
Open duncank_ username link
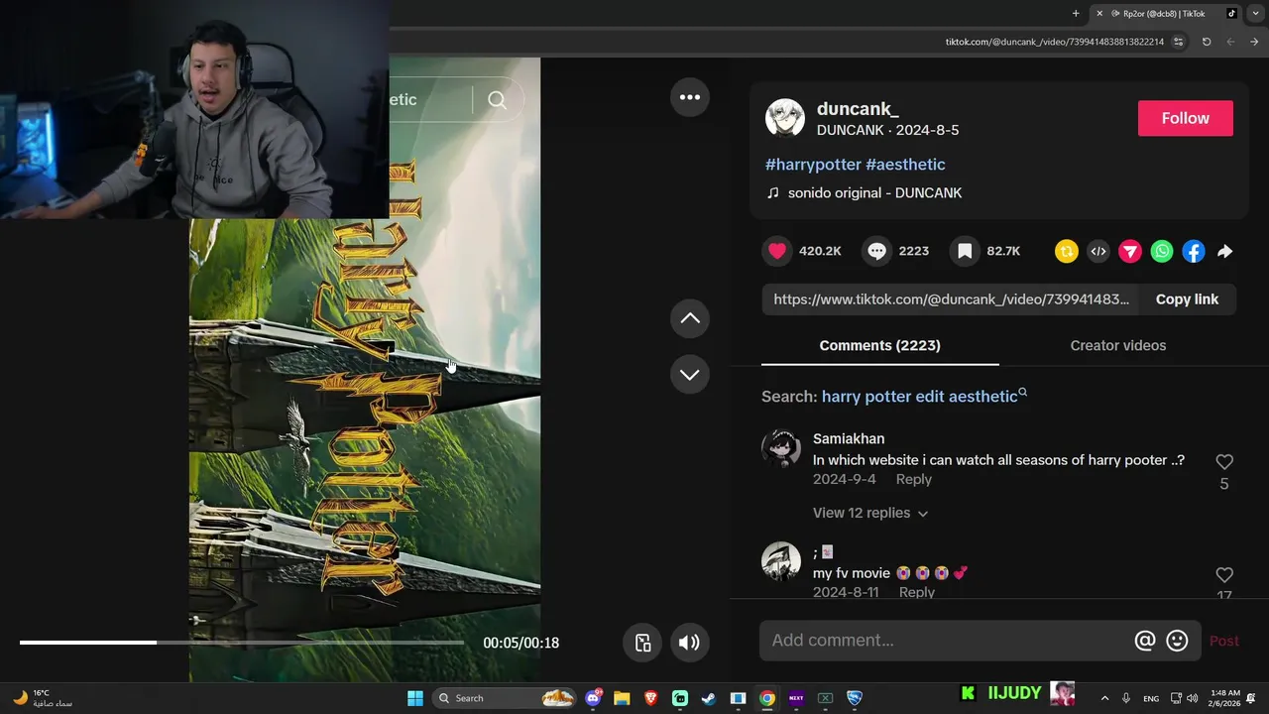(x=858, y=109)
